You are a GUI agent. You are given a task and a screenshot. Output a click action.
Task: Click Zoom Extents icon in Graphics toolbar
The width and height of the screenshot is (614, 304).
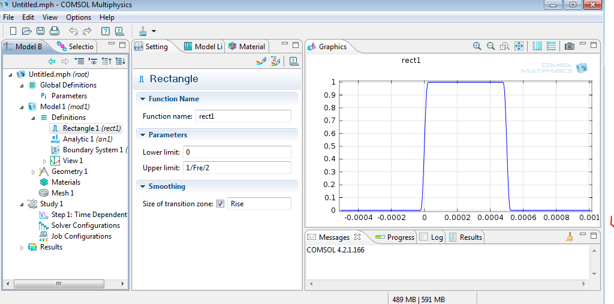click(x=519, y=46)
